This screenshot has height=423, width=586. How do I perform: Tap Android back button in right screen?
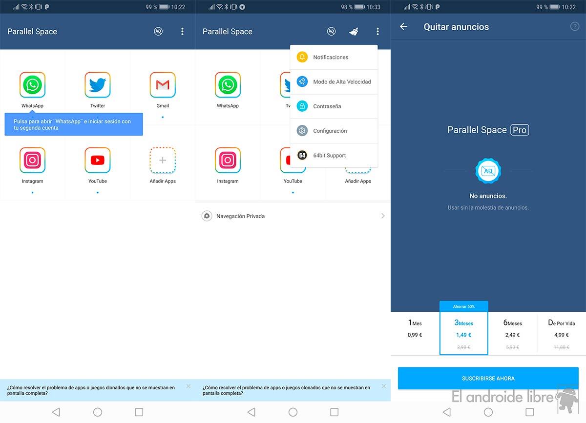tap(446, 412)
